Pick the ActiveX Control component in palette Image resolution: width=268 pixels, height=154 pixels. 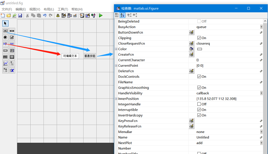coord(12,70)
